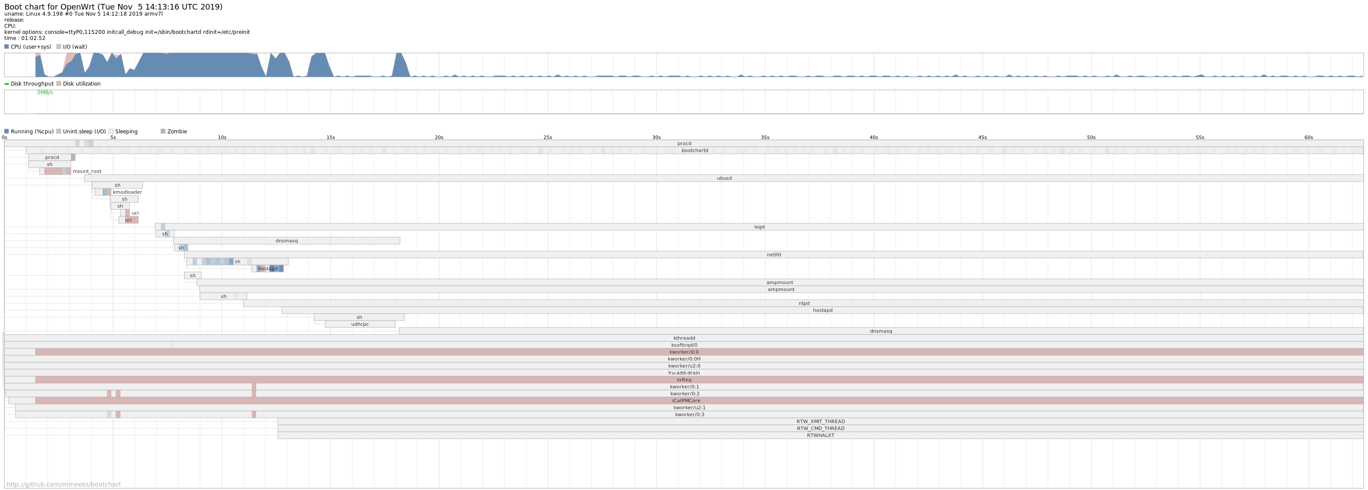Click the Running (%cpu) legend icon

pos(7,131)
